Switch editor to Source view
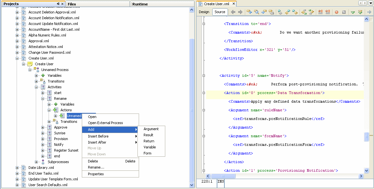 click(x=220, y=12)
